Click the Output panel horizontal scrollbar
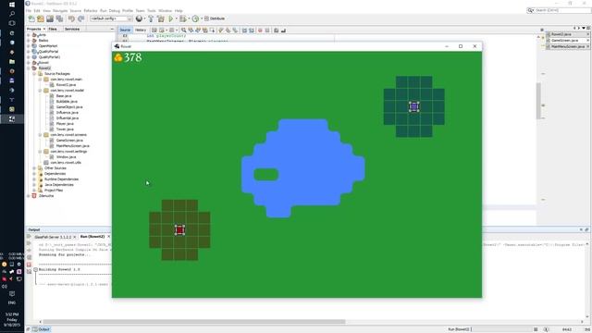Screen dimensions: 592x333 194,322
